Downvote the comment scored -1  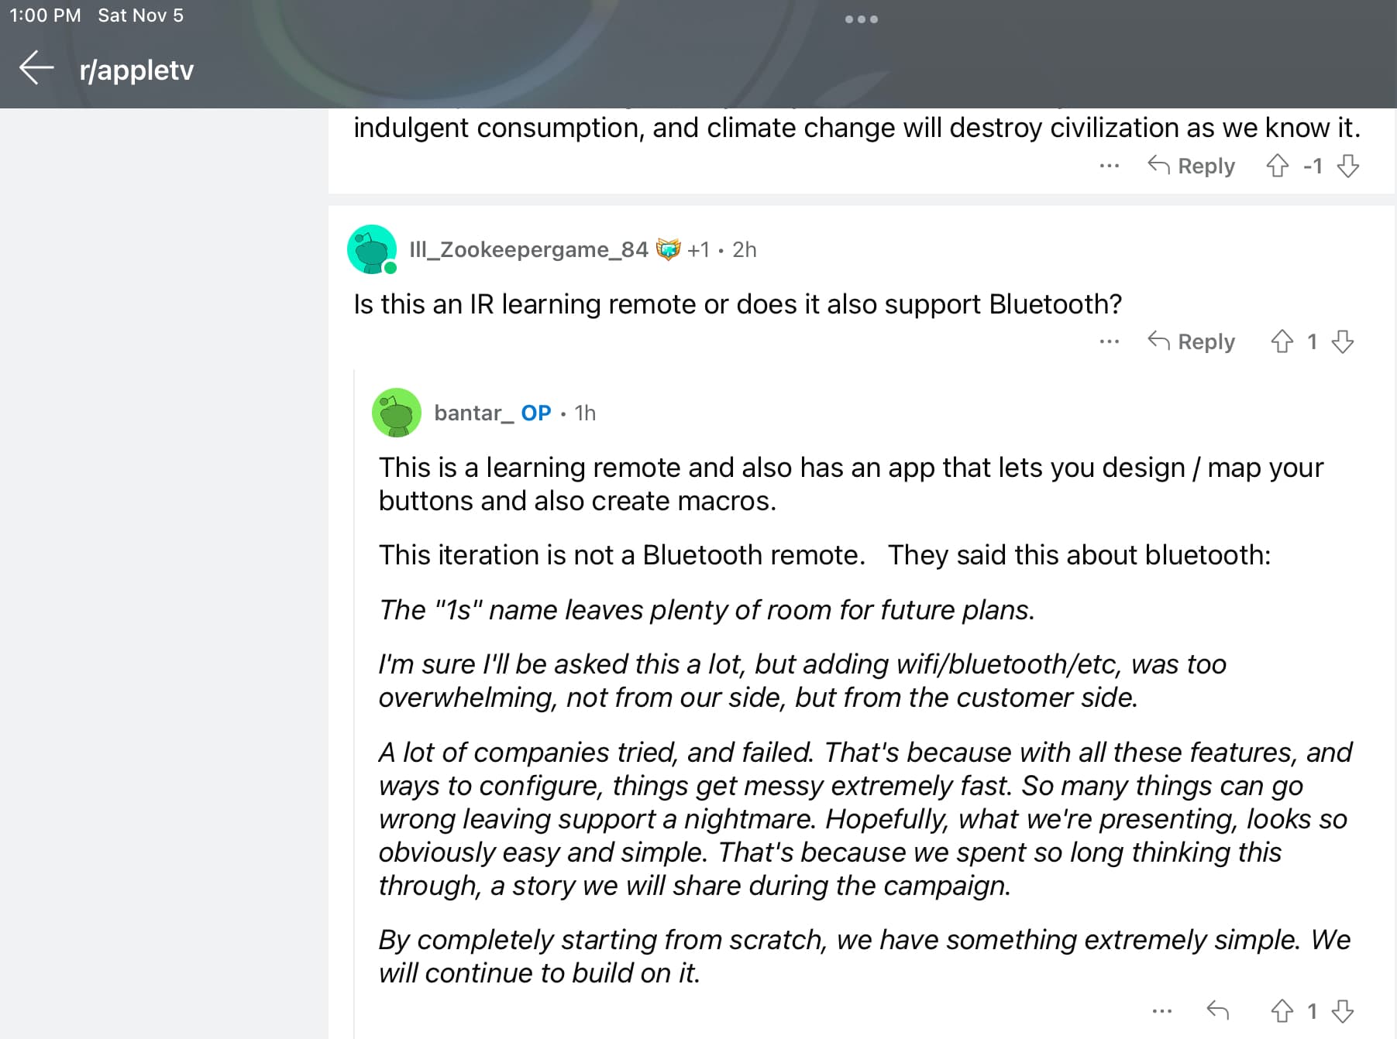click(x=1348, y=166)
